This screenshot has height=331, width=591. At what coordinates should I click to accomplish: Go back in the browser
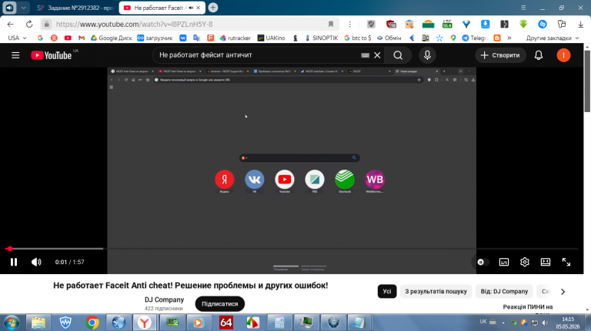[x=10, y=24]
